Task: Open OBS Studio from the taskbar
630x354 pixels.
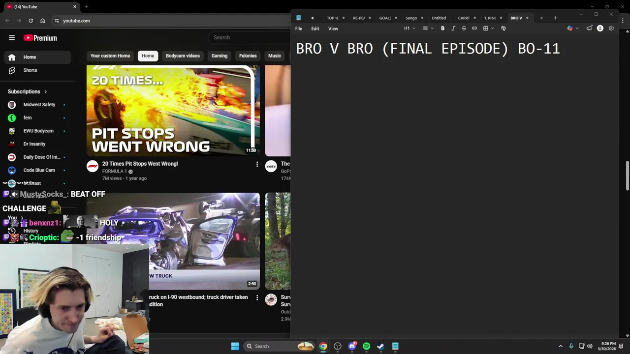Action: pos(338,346)
